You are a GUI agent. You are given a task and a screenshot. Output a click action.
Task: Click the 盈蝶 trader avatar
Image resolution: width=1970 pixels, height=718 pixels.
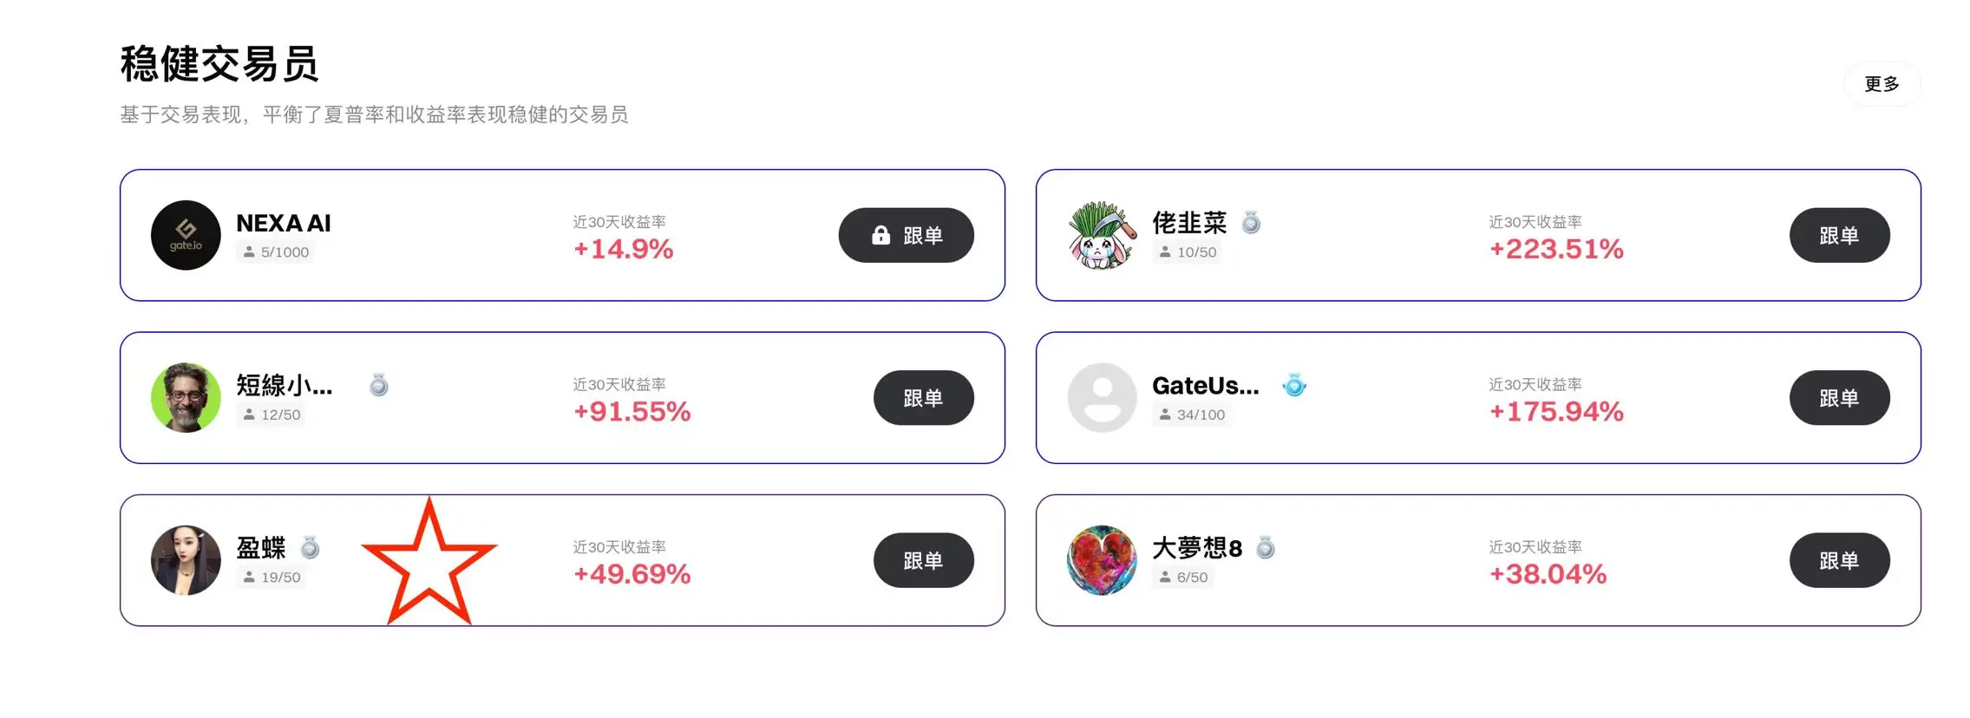(x=186, y=560)
